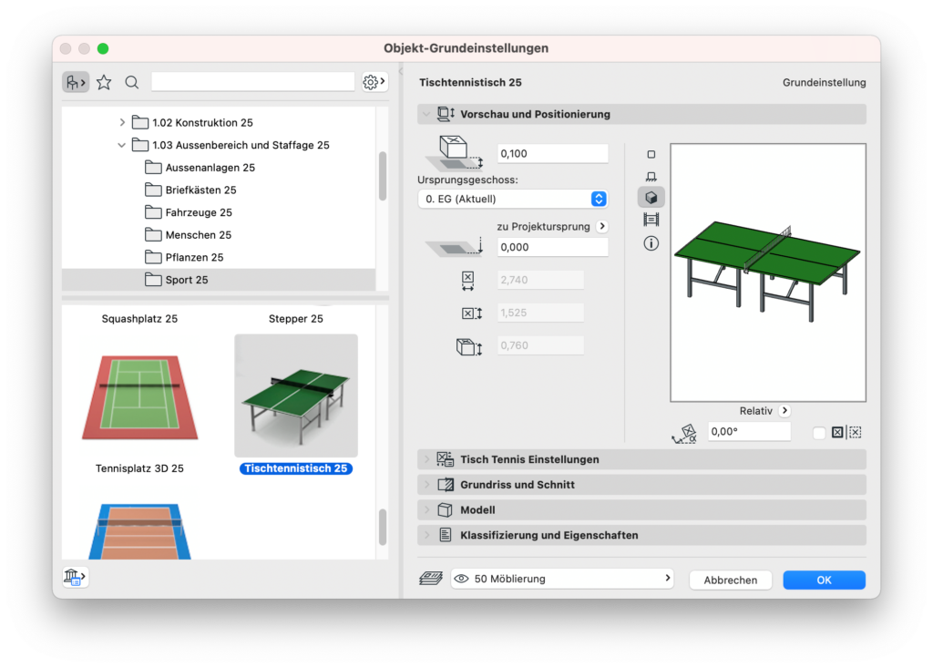Expand the Tisch Tennis Einstellungen panel
The image size is (933, 668).
pos(426,459)
